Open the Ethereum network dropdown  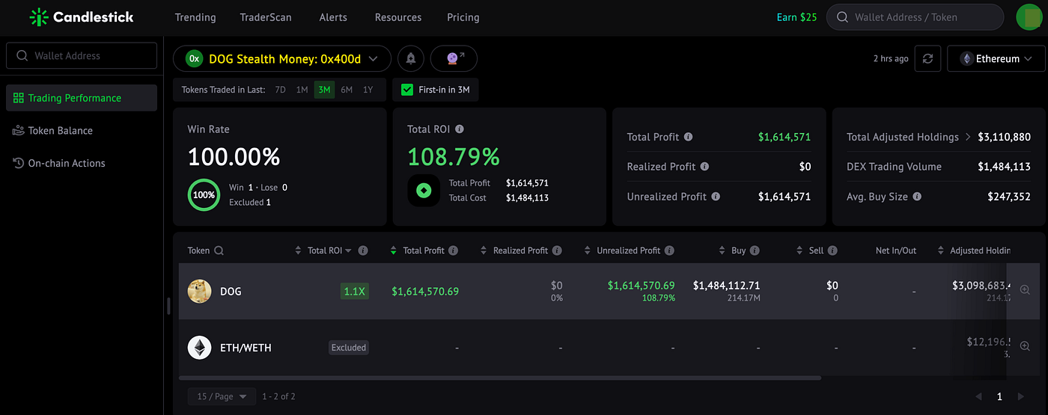[997, 58]
